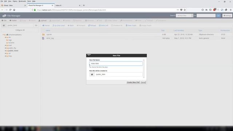Expand the public_ftp folder in the tree

5,48
